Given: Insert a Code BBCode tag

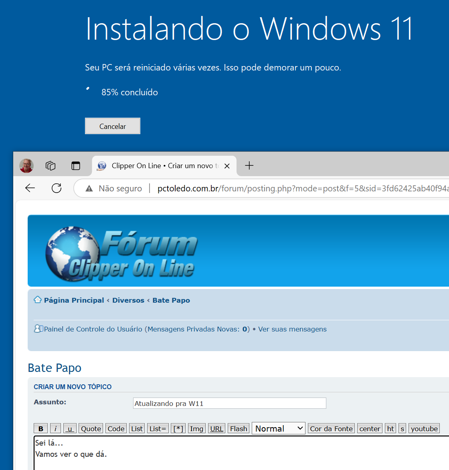Looking at the screenshot, I should 116,429.
